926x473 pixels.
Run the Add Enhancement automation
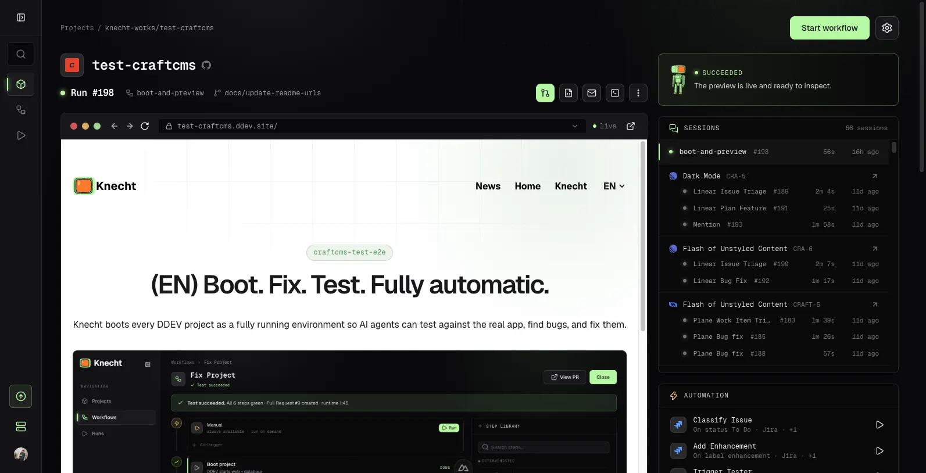pos(879,451)
